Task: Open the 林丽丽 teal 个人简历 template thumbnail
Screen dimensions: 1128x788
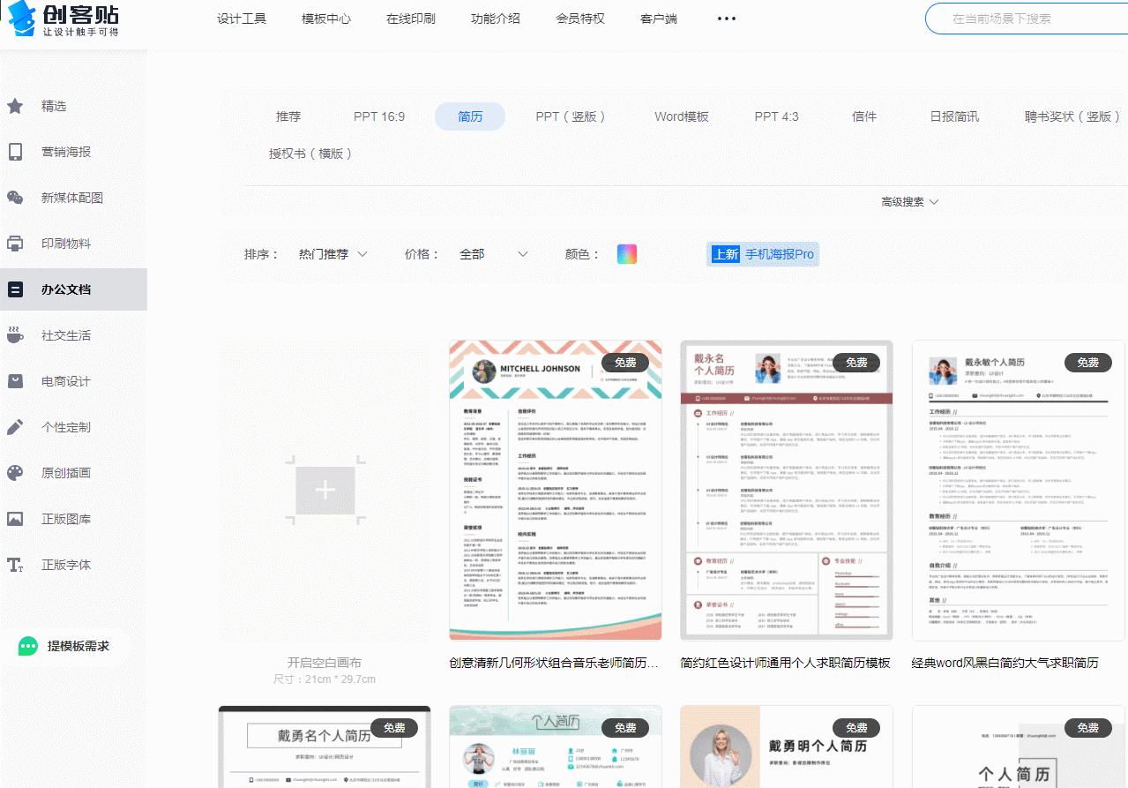Action: click(556, 747)
